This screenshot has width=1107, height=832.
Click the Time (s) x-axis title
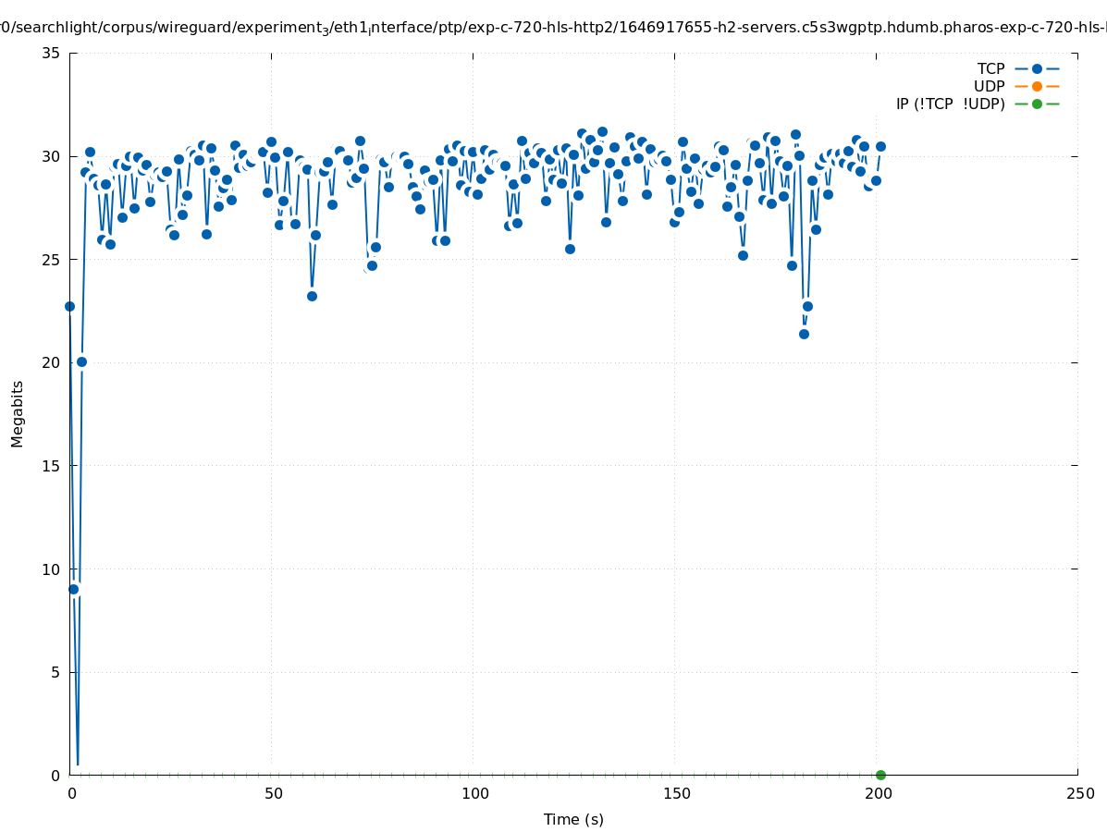pyautogui.click(x=573, y=819)
